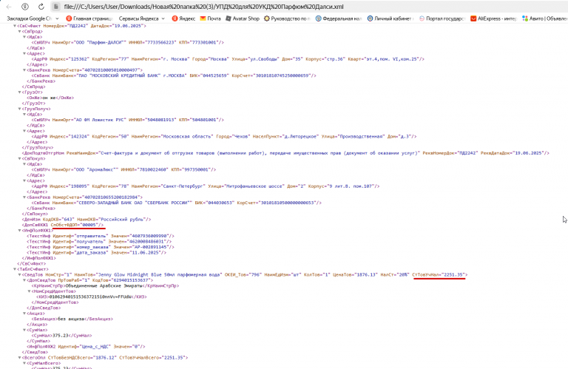Collapse the СумНалВсего node
Screen dimensions: 568x369
coord(24,363)
